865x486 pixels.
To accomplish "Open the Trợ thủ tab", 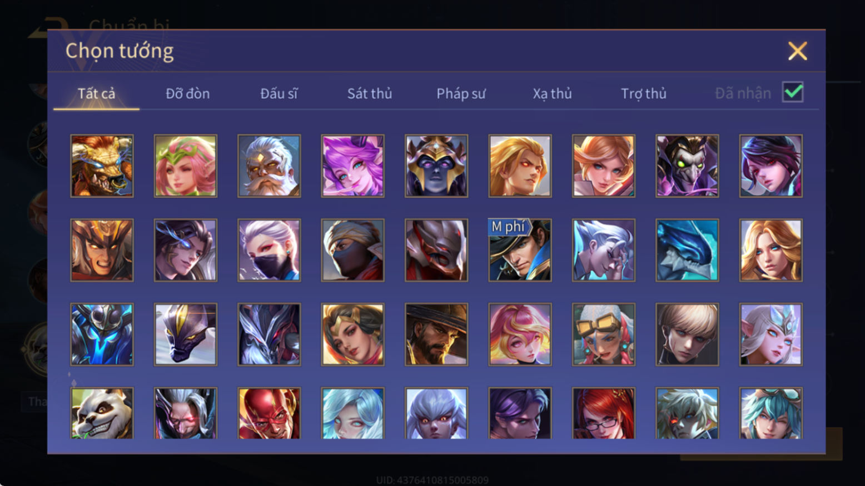I will coord(644,93).
